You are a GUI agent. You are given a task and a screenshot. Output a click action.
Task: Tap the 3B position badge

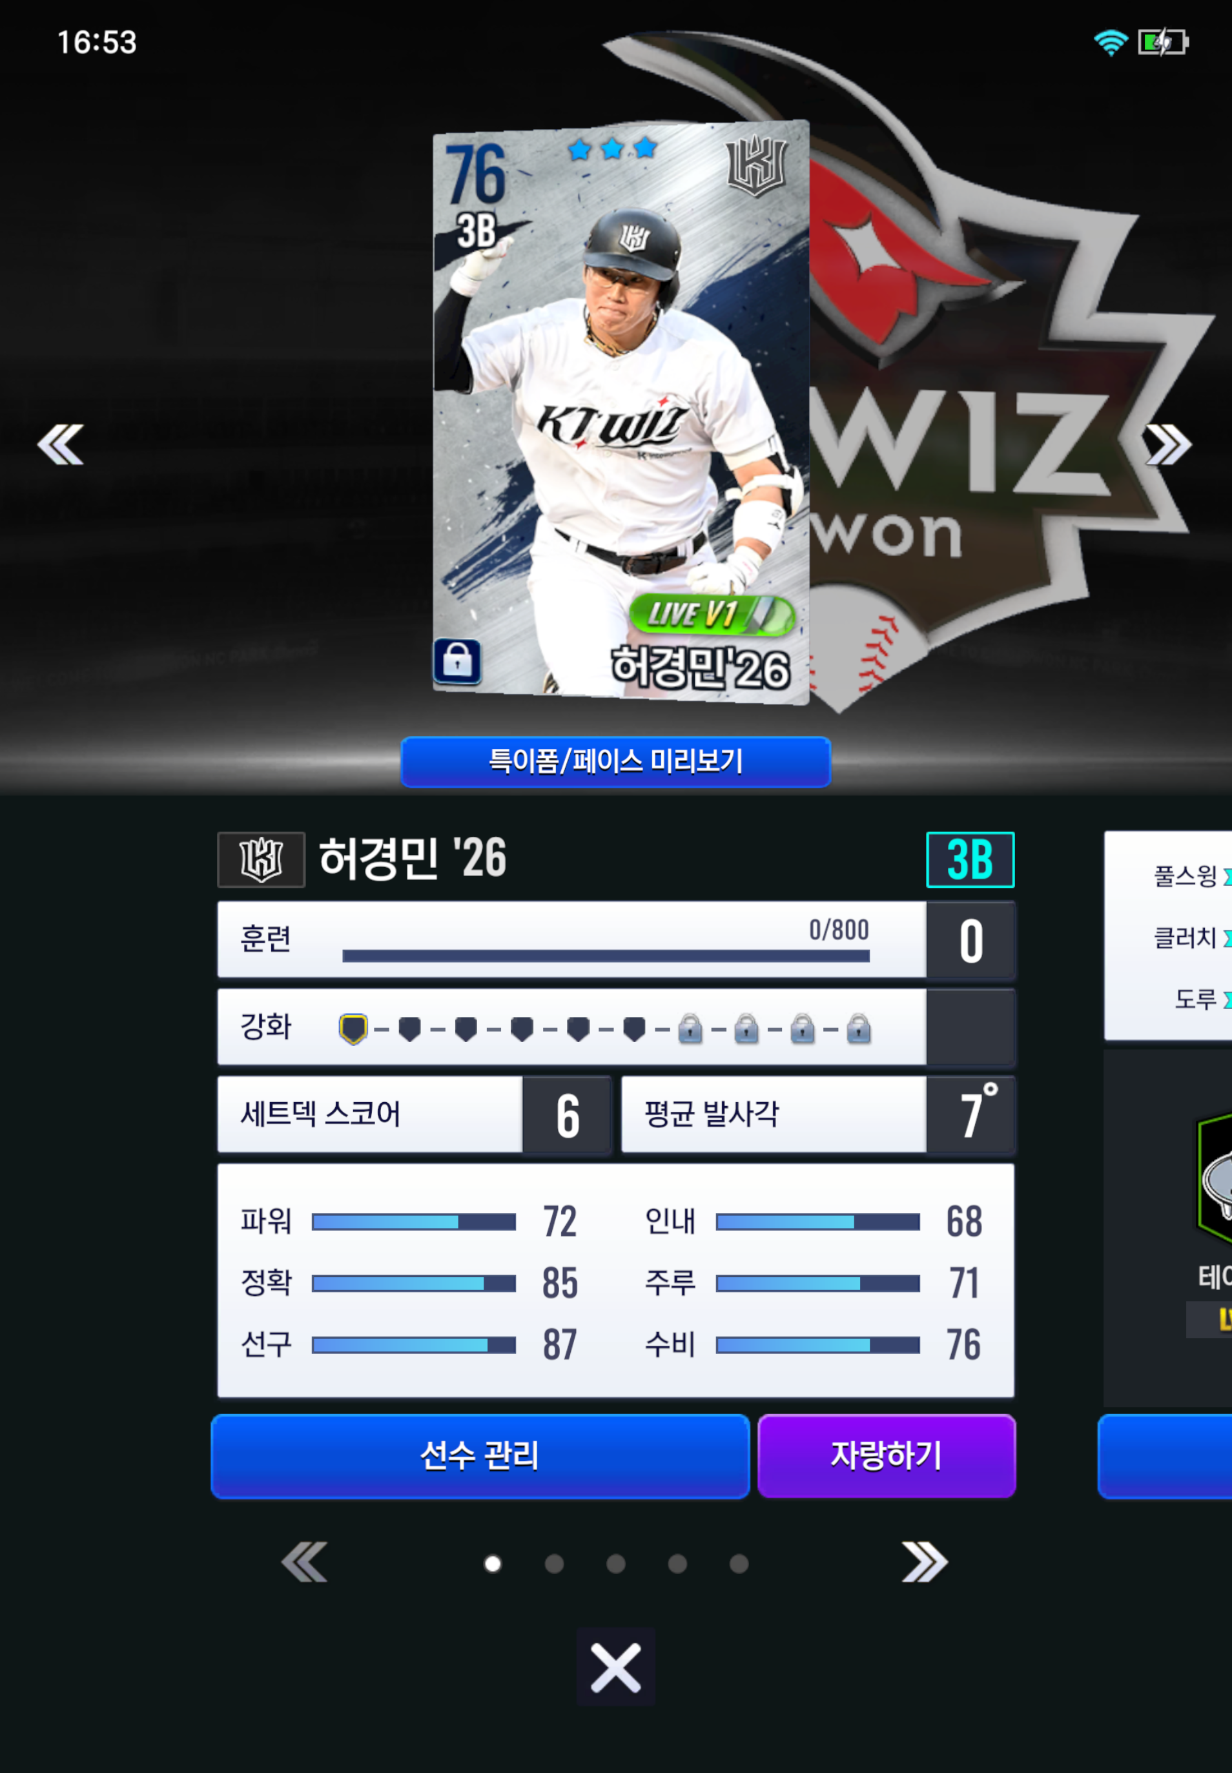coord(970,859)
